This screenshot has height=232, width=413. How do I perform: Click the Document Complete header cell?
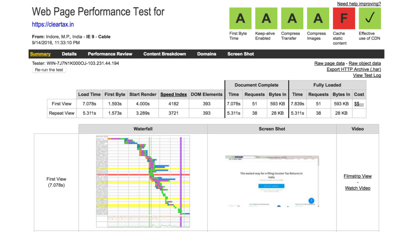[257, 85]
